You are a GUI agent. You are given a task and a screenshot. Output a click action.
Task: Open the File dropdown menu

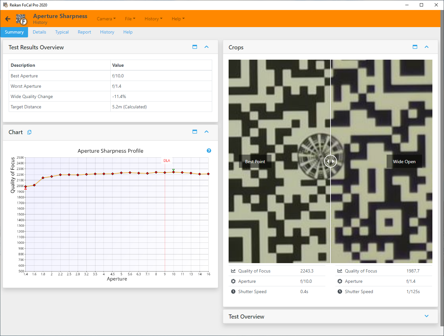[130, 19]
